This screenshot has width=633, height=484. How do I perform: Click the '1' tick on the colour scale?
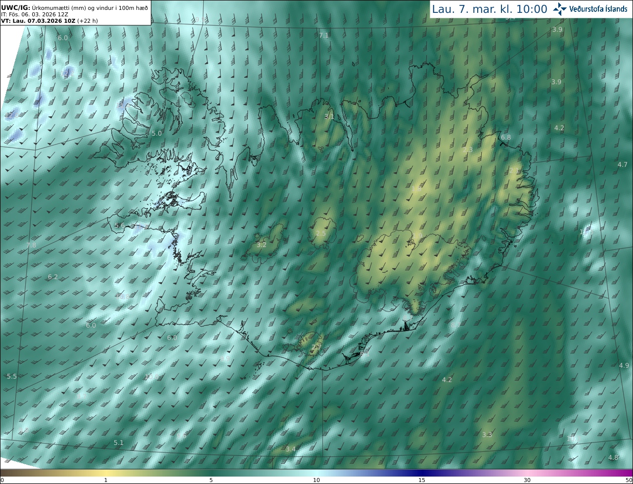pyautogui.click(x=106, y=480)
